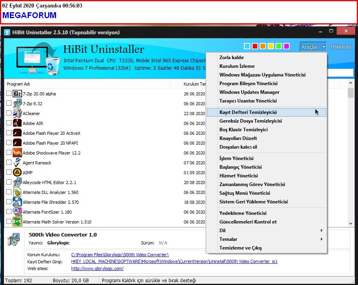Open Windows Updates Manager

pos(266,92)
